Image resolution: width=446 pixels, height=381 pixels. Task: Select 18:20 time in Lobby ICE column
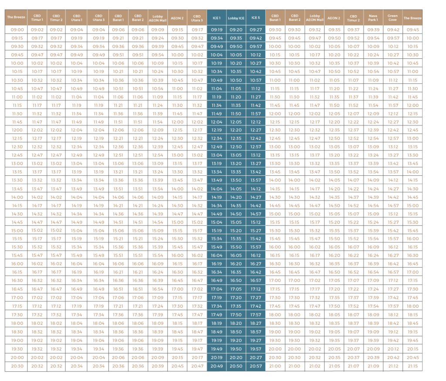tap(236, 323)
